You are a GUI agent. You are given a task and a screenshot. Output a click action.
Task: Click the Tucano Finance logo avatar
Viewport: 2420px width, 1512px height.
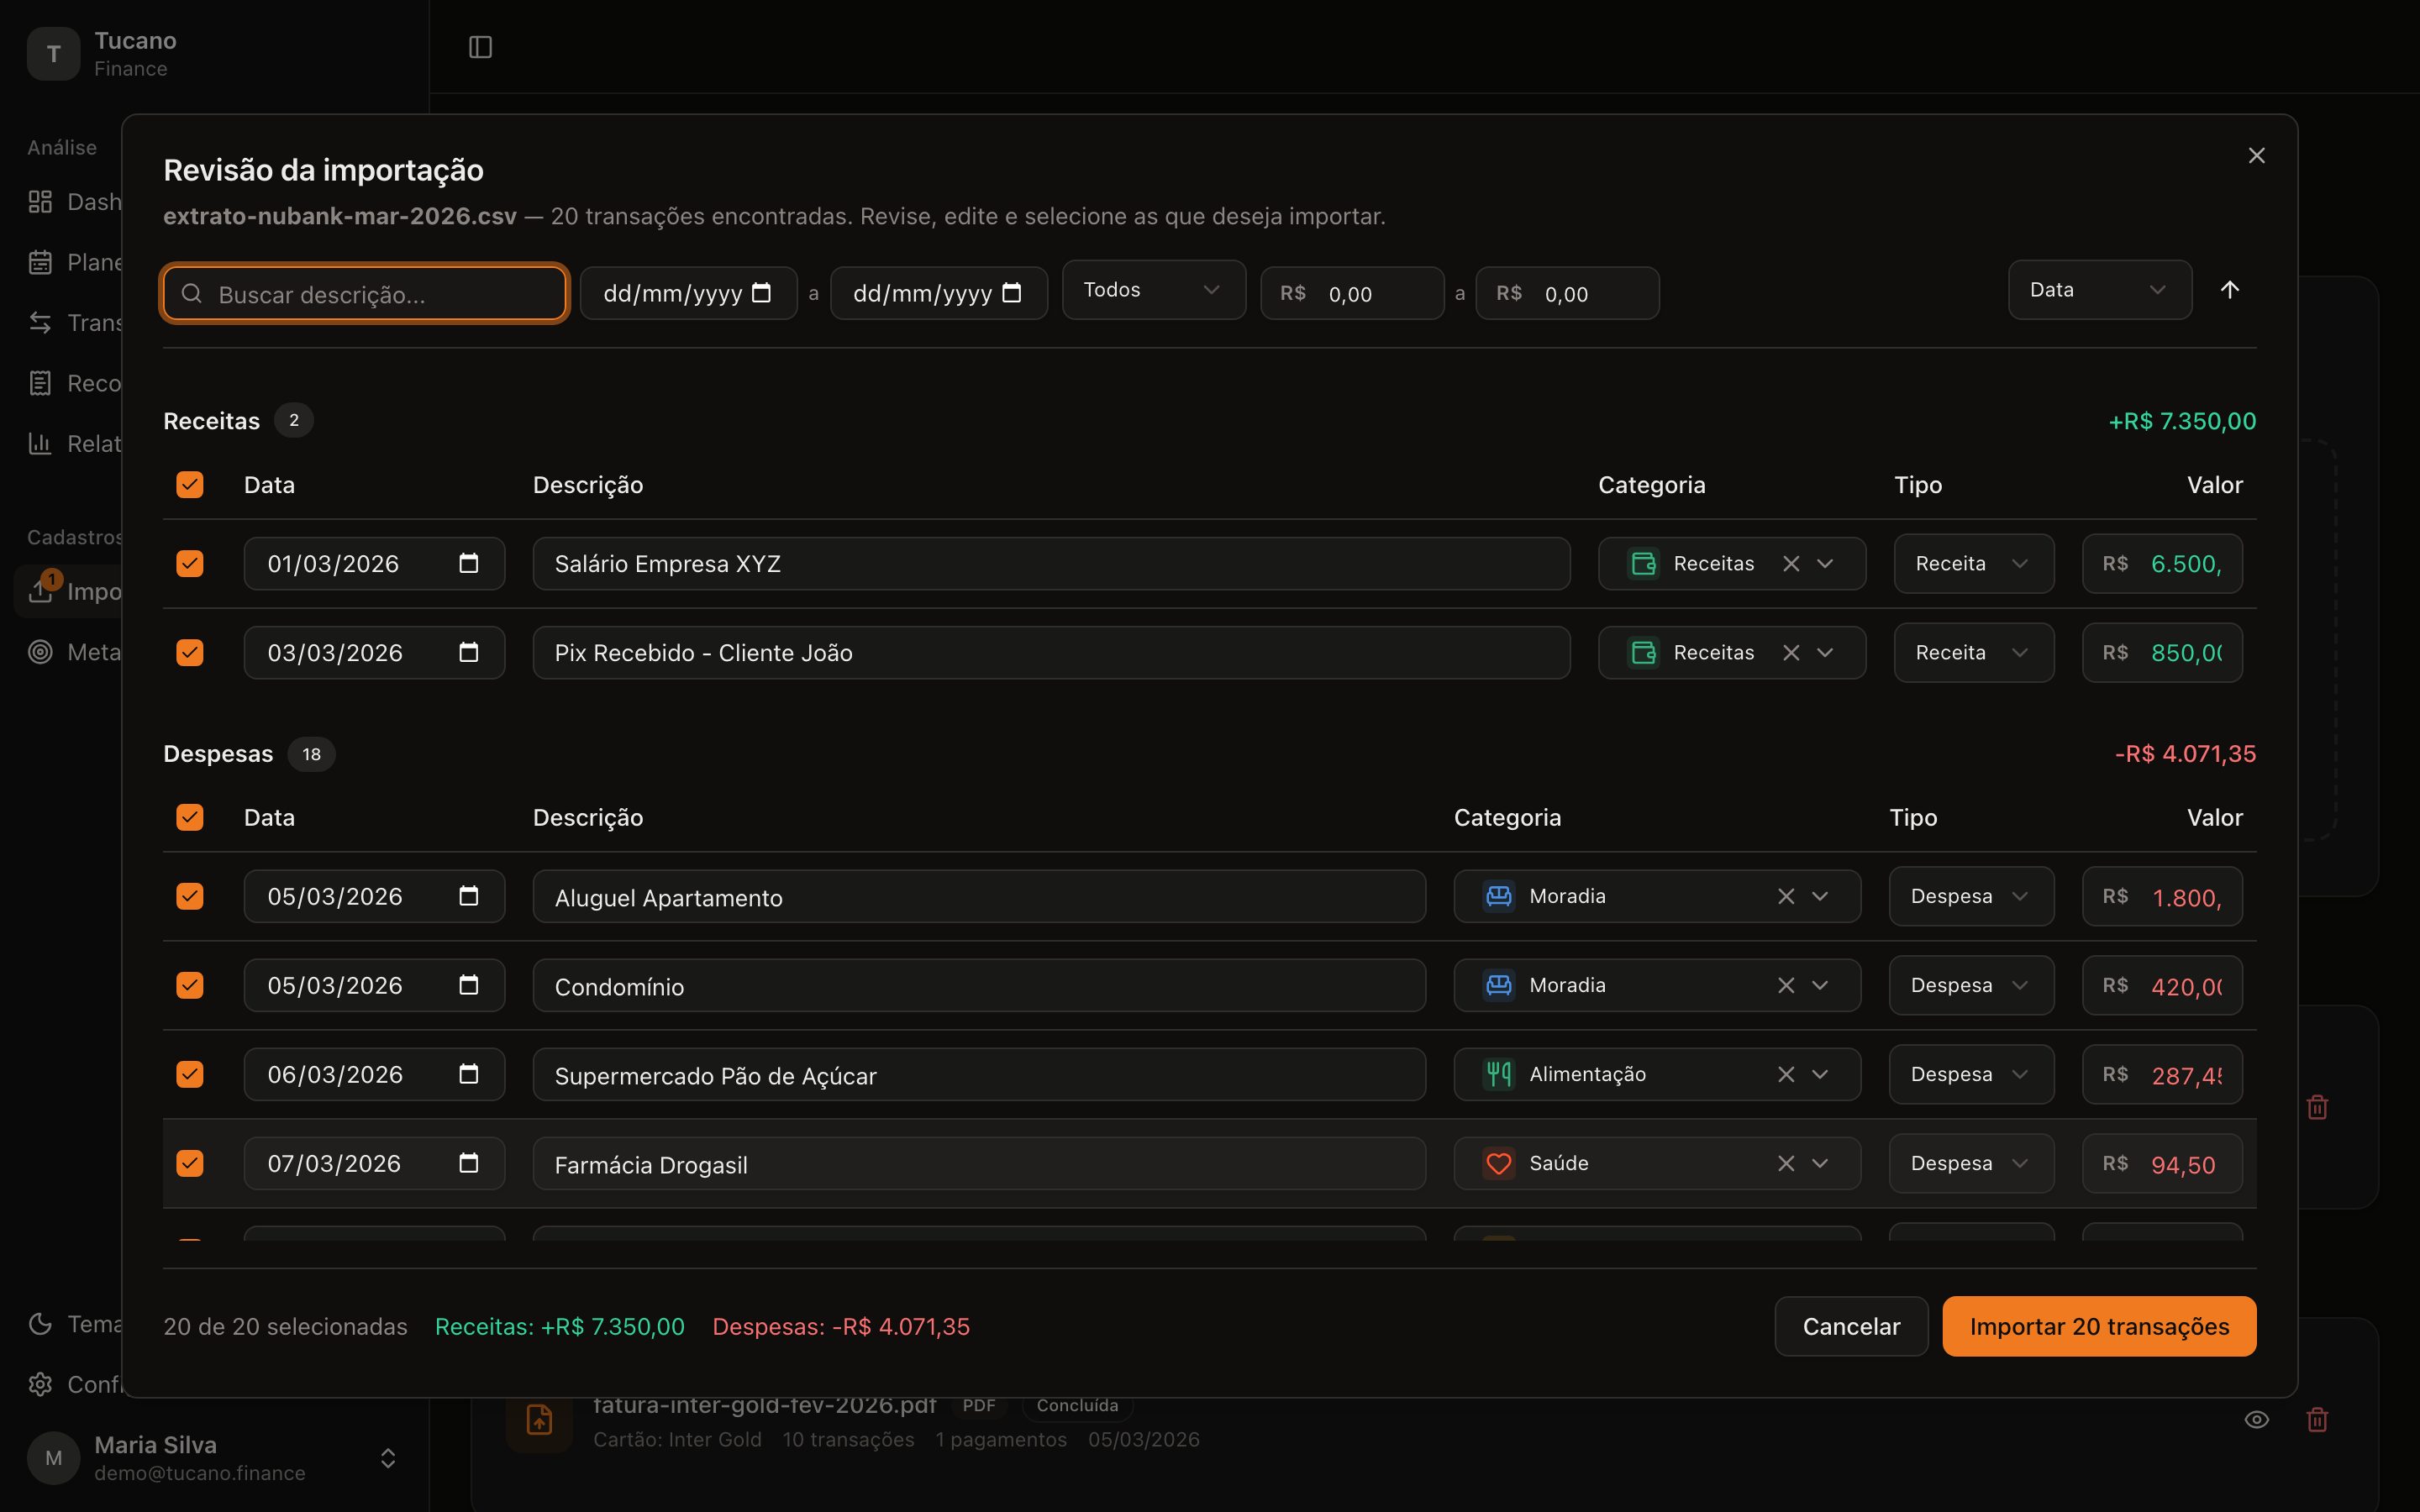click(x=54, y=54)
